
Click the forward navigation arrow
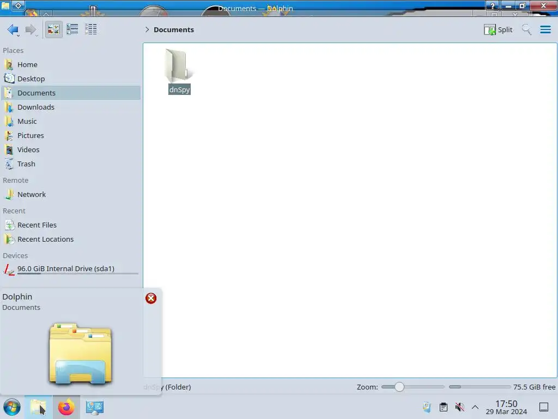31,29
